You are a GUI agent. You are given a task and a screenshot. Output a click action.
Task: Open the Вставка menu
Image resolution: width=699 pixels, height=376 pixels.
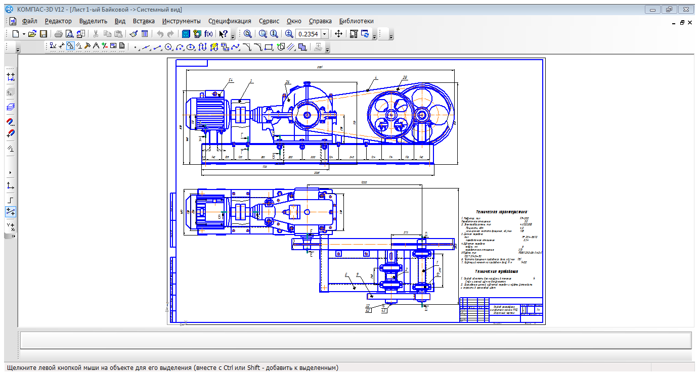coord(144,21)
